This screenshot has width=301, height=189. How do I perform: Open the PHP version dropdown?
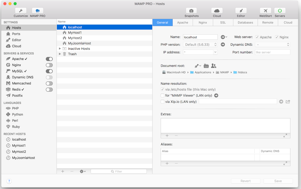coord(200,45)
